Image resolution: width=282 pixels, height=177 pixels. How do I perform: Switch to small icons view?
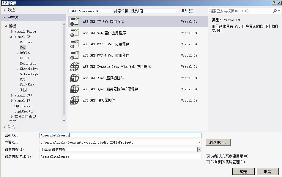(x=184, y=11)
